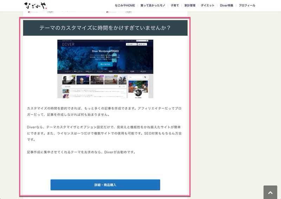Open the Diver特集 menu item

pos(227,6)
